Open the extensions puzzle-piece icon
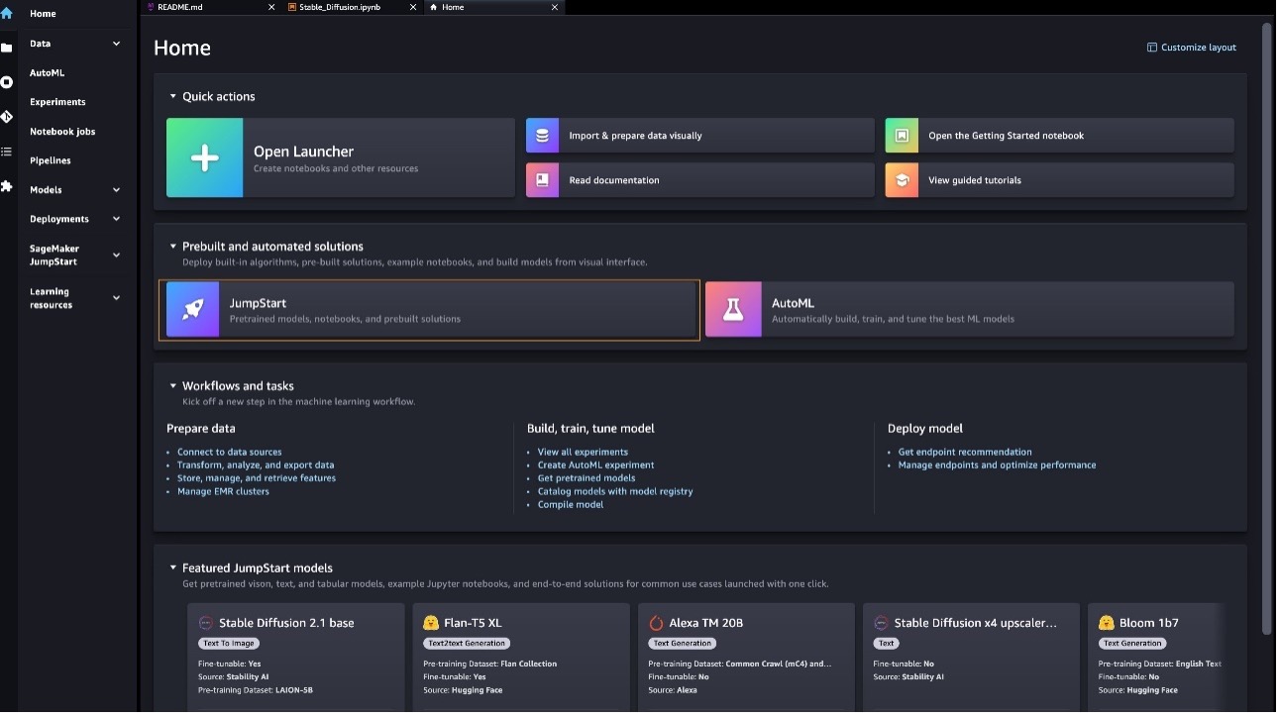Screen dimensions: 1280x717 point(7,186)
